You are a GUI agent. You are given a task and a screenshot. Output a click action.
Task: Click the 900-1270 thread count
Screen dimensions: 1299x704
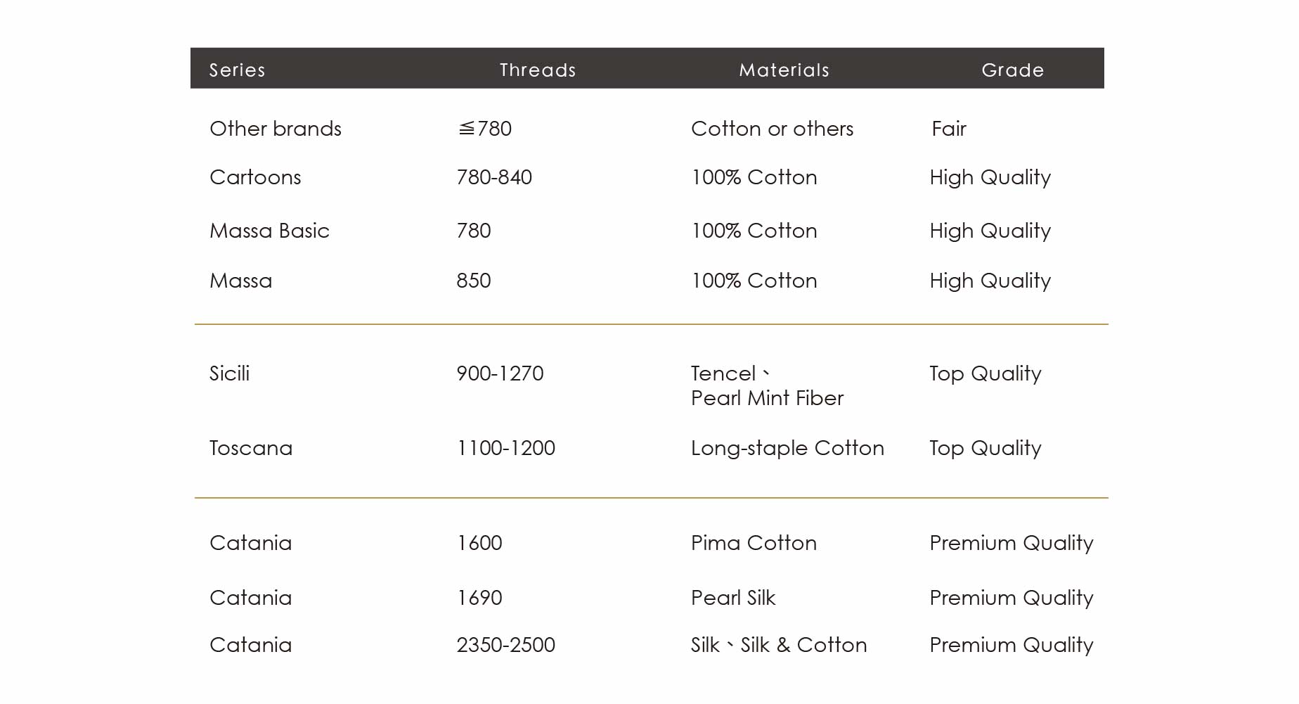pyautogui.click(x=500, y=373)
